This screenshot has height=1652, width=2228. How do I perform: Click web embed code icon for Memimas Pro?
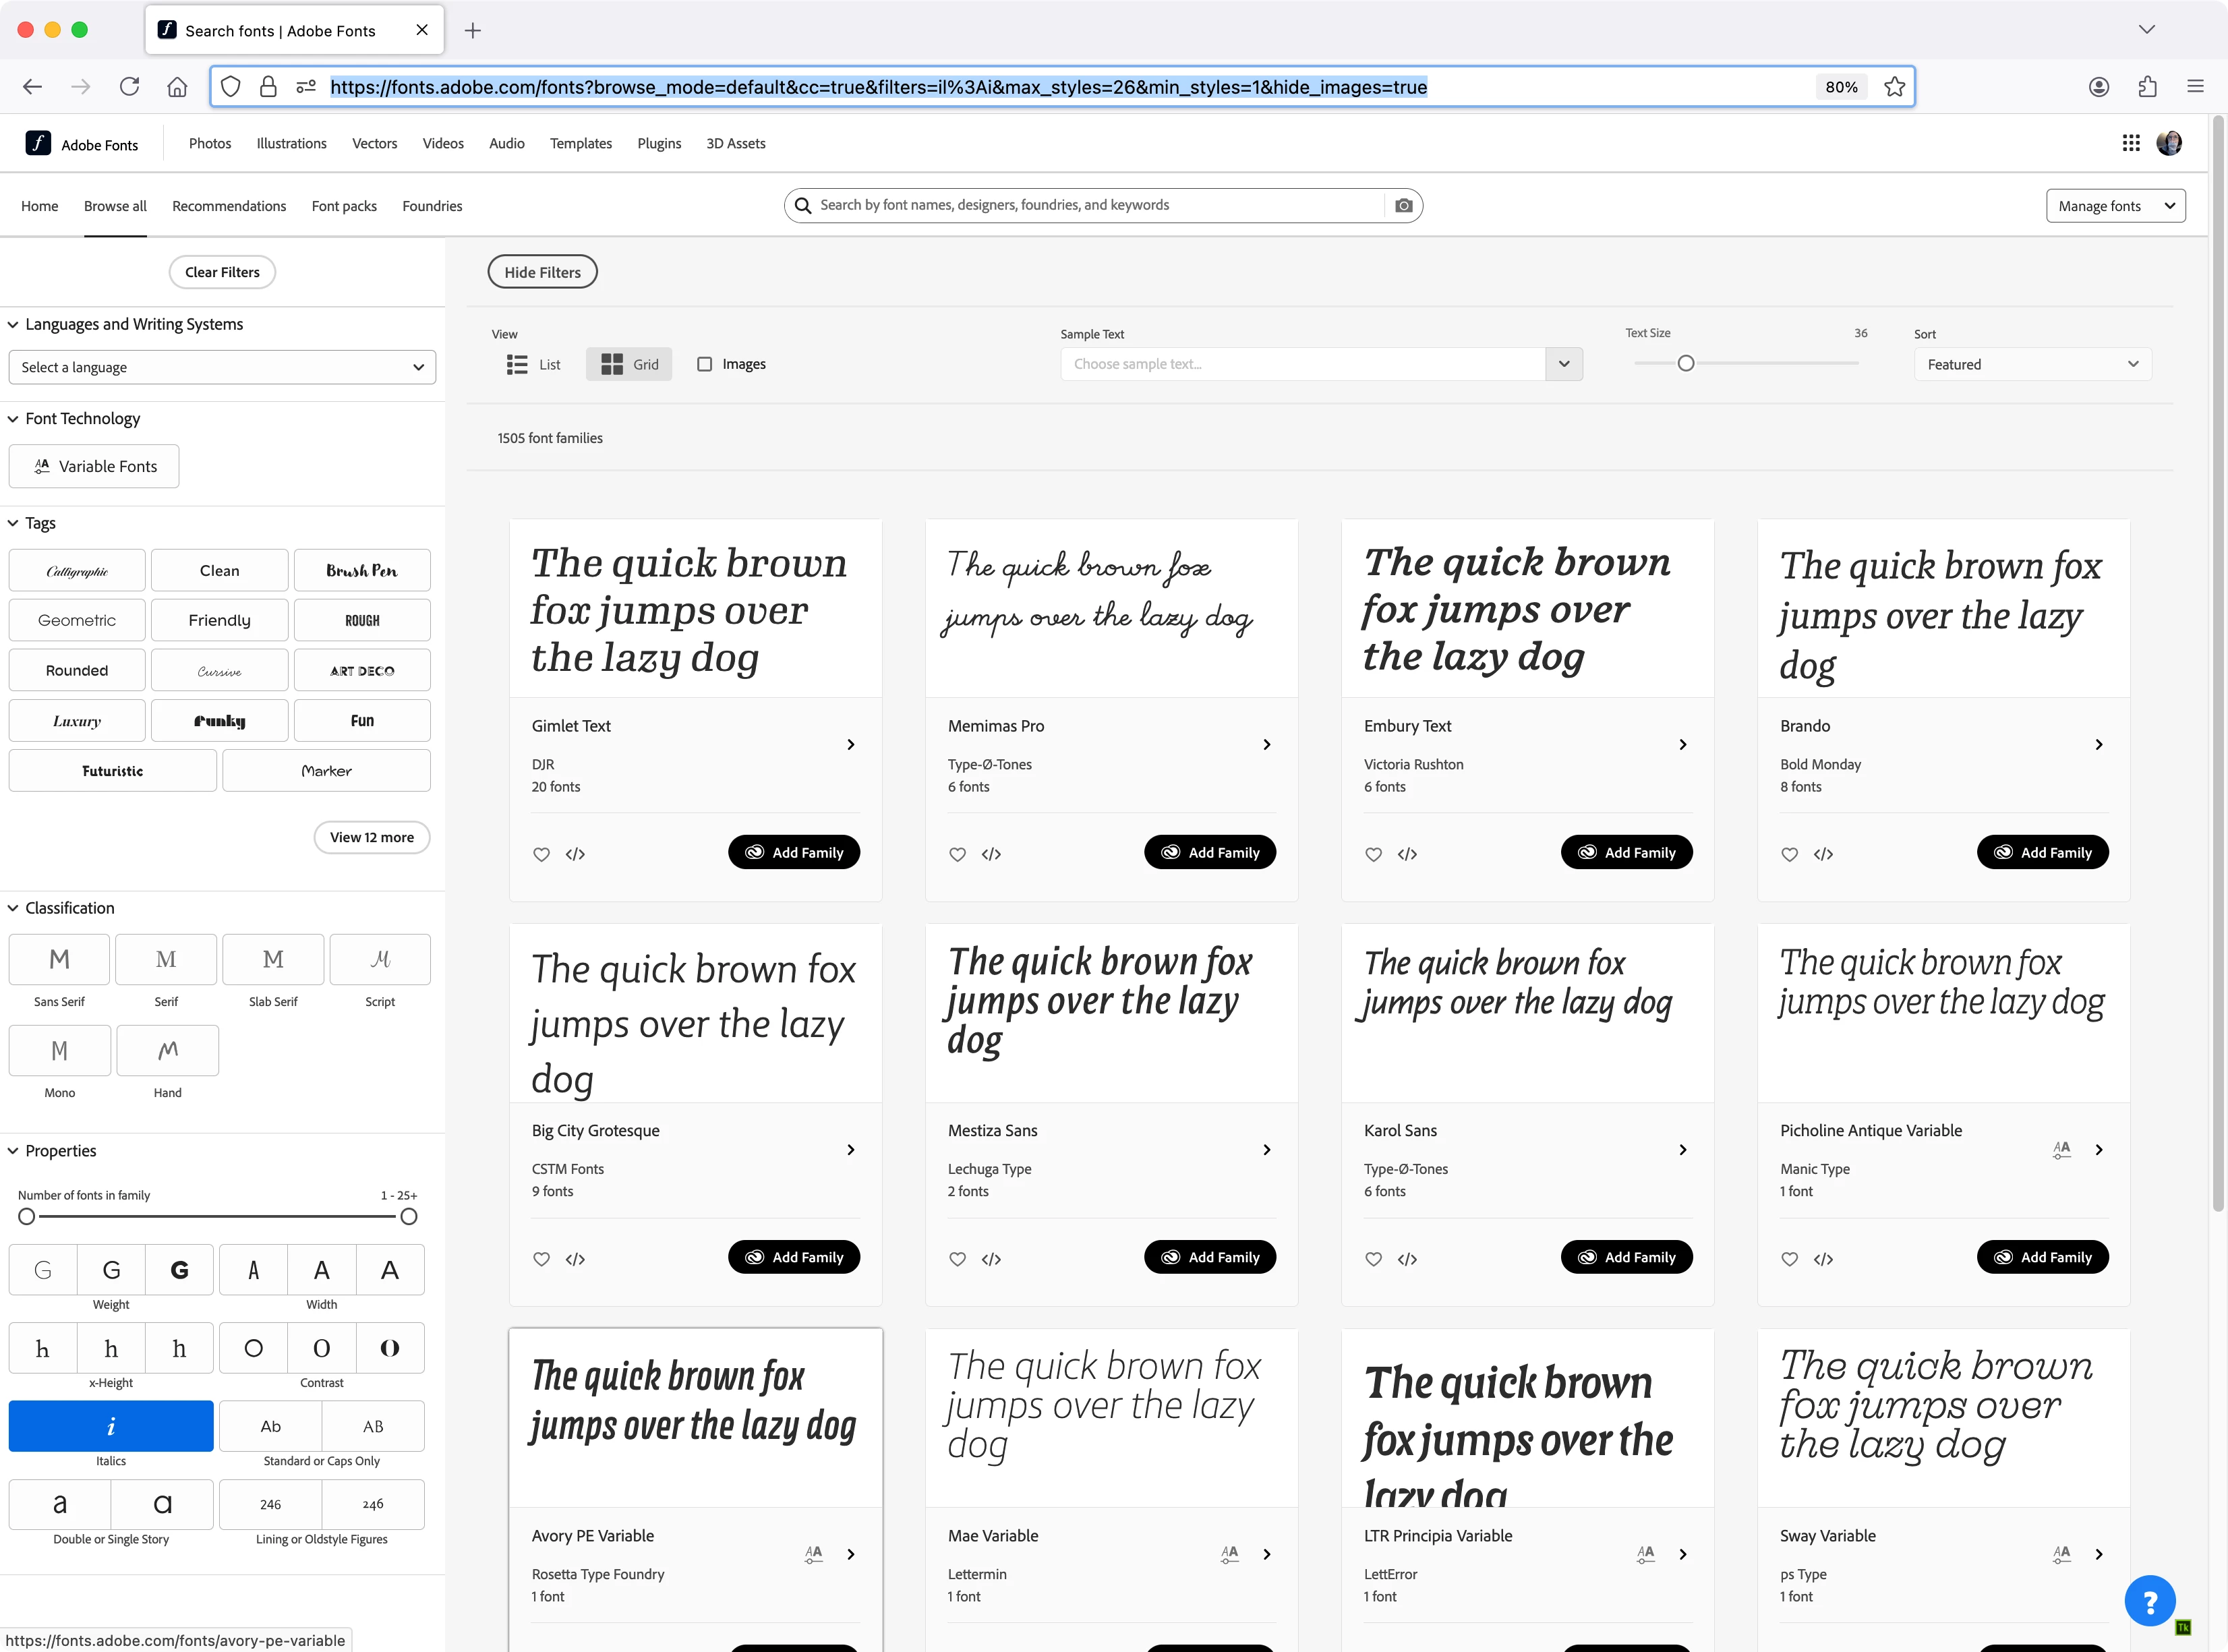[x=991, y=854]
